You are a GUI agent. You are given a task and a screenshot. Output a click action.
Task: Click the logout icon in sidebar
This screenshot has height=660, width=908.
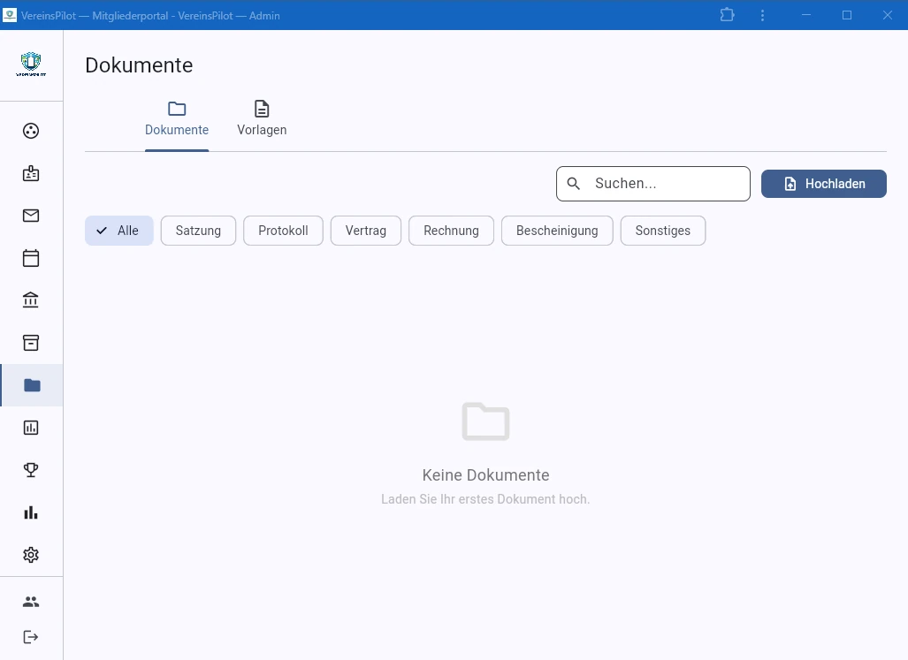(31, 637)
